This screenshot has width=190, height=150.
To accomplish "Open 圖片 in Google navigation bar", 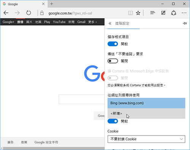I will pos(29,22).
